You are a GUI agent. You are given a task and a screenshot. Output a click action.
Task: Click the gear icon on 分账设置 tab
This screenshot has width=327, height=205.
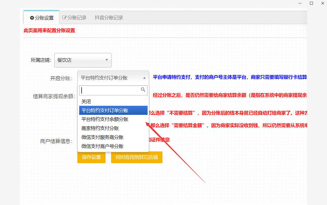click(x=32, y=18)
